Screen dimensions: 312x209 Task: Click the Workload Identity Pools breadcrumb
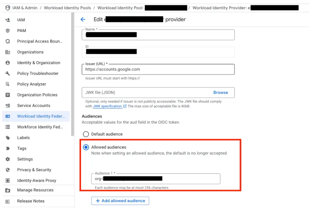tap(67, 8)
